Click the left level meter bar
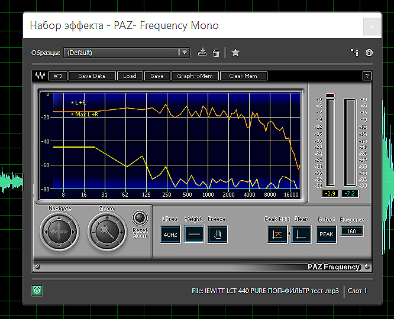Screen dimensions: 394x319 click(331, 142)
